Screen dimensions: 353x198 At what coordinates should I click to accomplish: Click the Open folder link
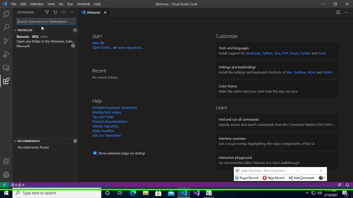(x=102, y=47)
